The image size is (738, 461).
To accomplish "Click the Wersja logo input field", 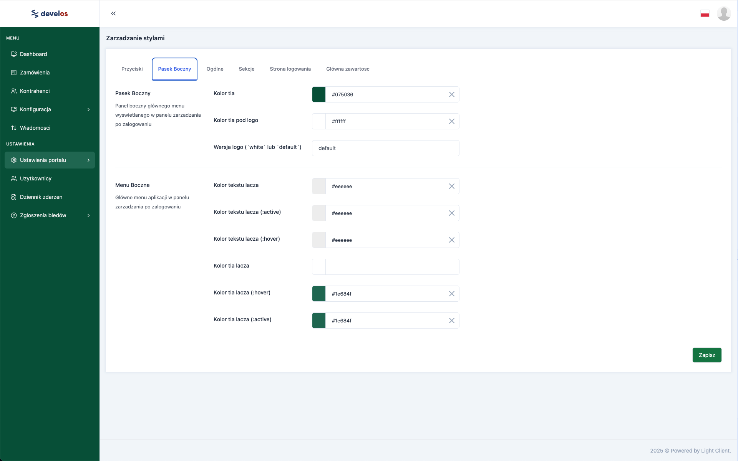I will [385, 148].
